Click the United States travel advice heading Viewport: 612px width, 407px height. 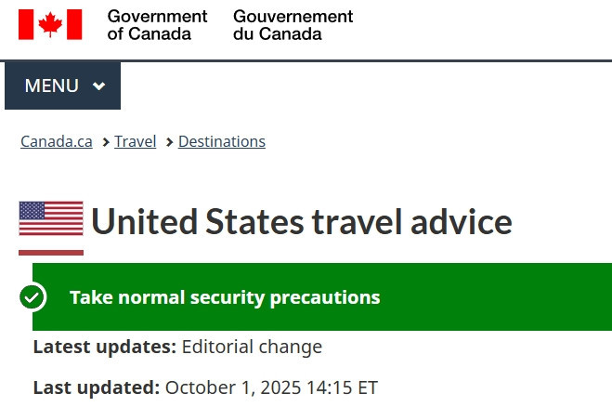click(x=302, y=222)
